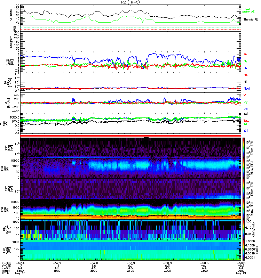Click the 120 tick on AE Index axis

coord(17,6)
